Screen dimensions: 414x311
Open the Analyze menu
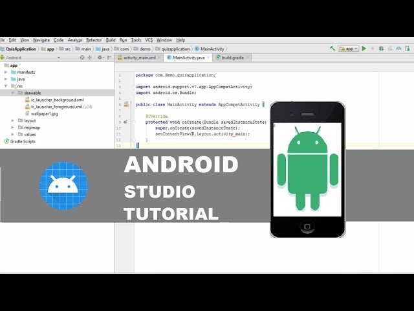pos(75,40)
